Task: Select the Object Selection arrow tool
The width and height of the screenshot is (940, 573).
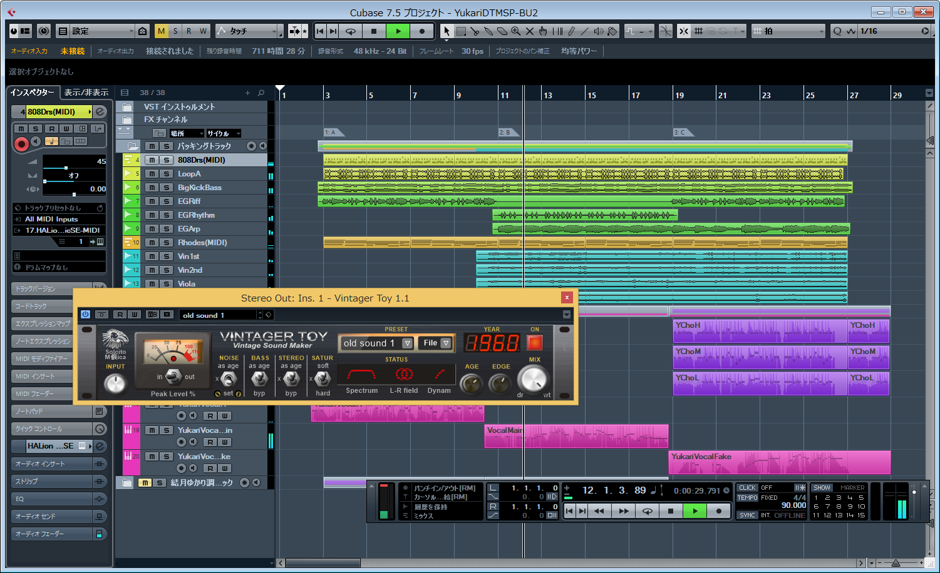Action: 447,31
